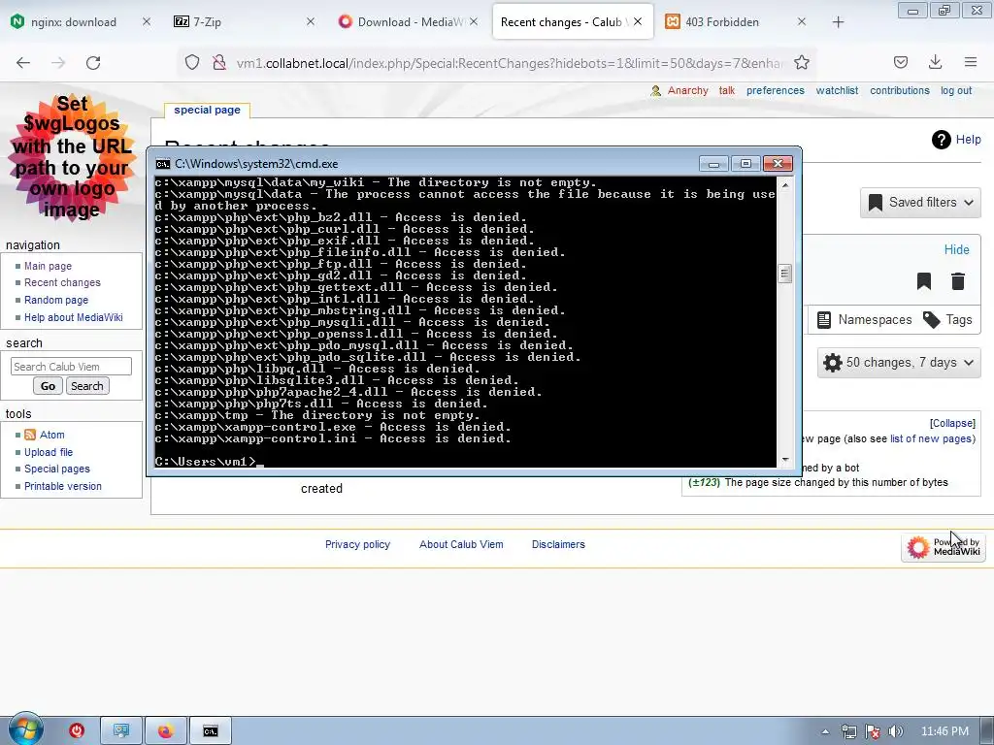Click the red power icon in taskbar
Image resolution: width=994 pixels, height=745 pixels.
[x=77, y=730]
